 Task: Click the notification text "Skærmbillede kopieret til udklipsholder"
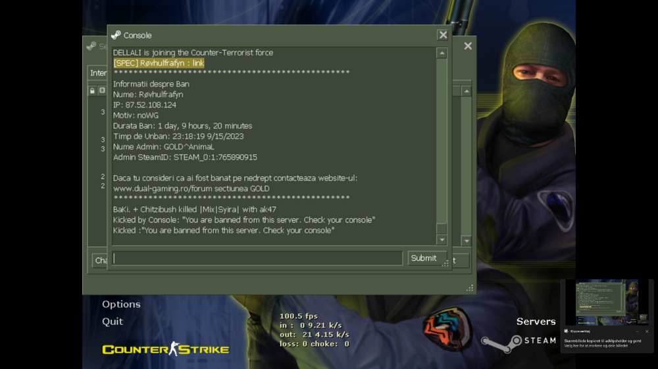coord(603,341)
